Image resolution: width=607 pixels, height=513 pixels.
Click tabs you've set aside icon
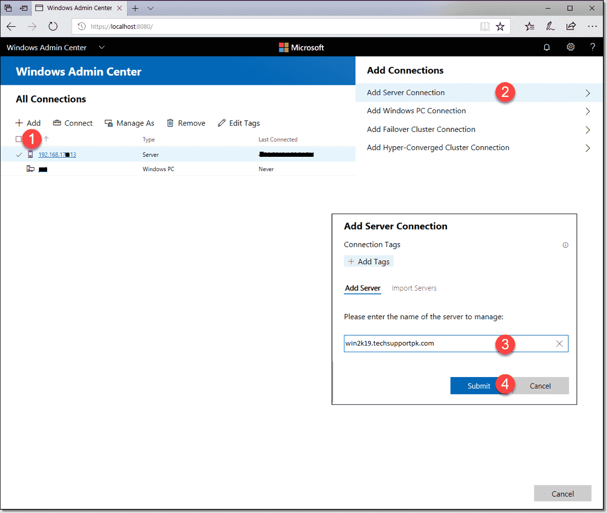point(8,8)
